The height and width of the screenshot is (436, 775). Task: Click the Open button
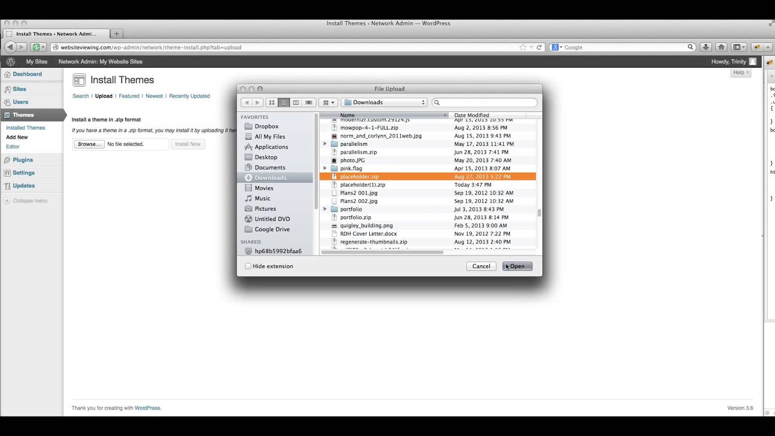tap(517, 266)
